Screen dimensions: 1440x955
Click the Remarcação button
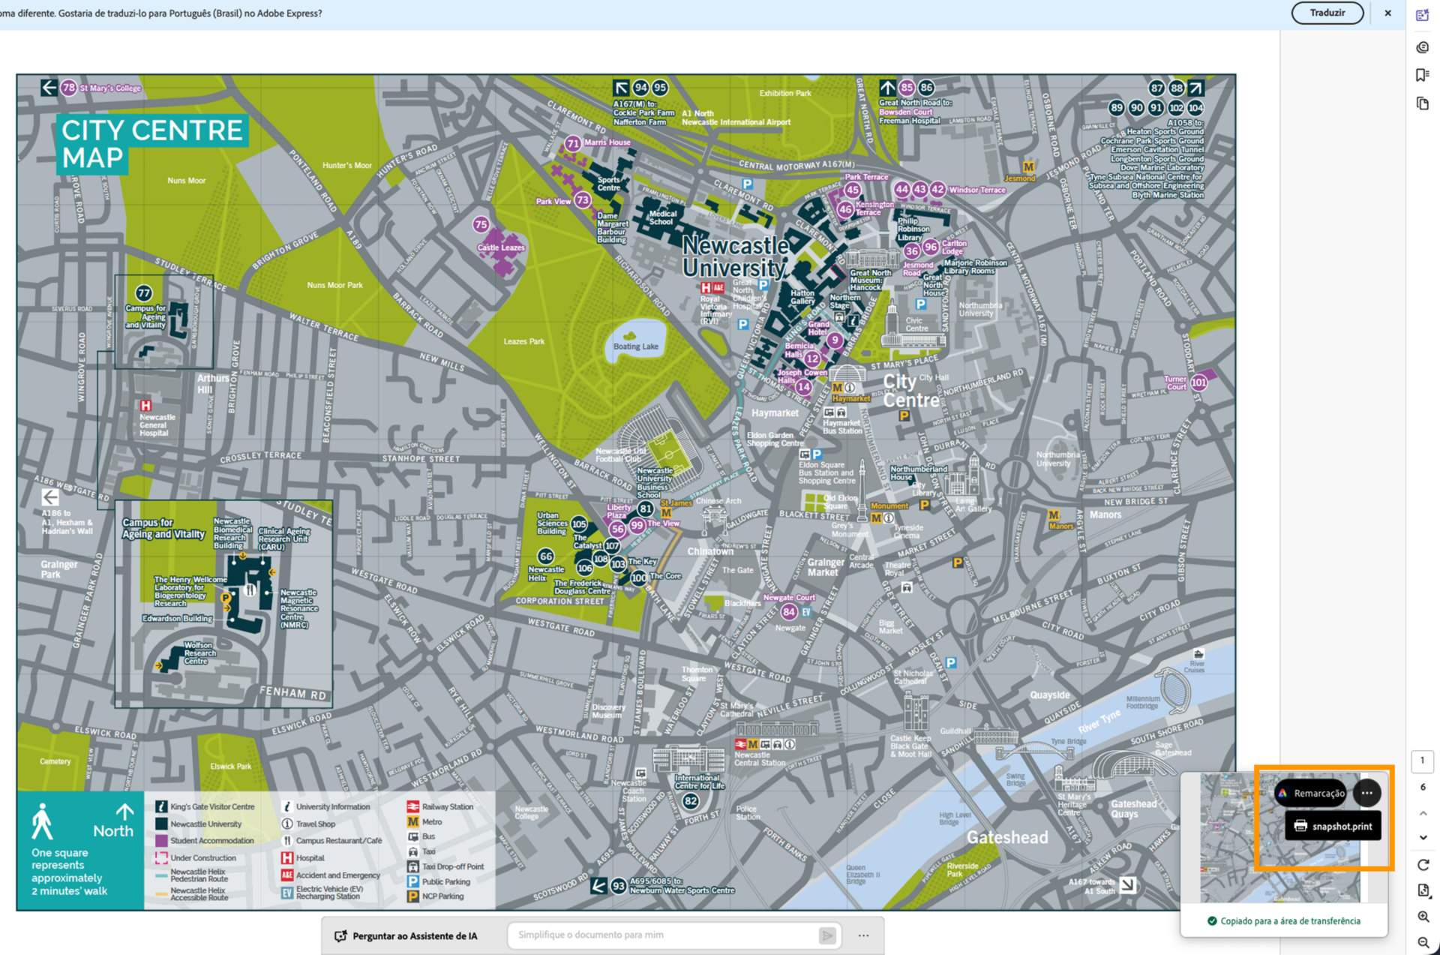coord(1310,793)
